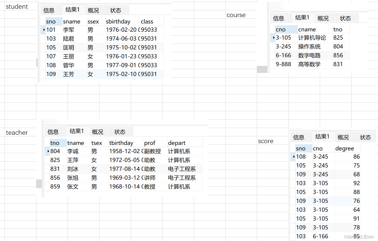
Task: Click tno column header in course table
Action: coord(341,30)
